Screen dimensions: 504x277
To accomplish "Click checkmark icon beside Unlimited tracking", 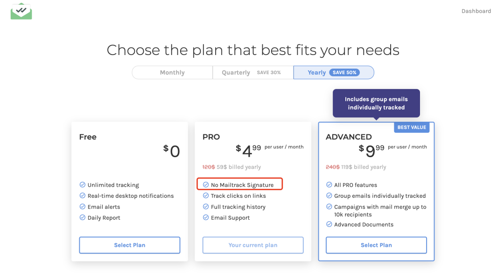I will point(82,185).
